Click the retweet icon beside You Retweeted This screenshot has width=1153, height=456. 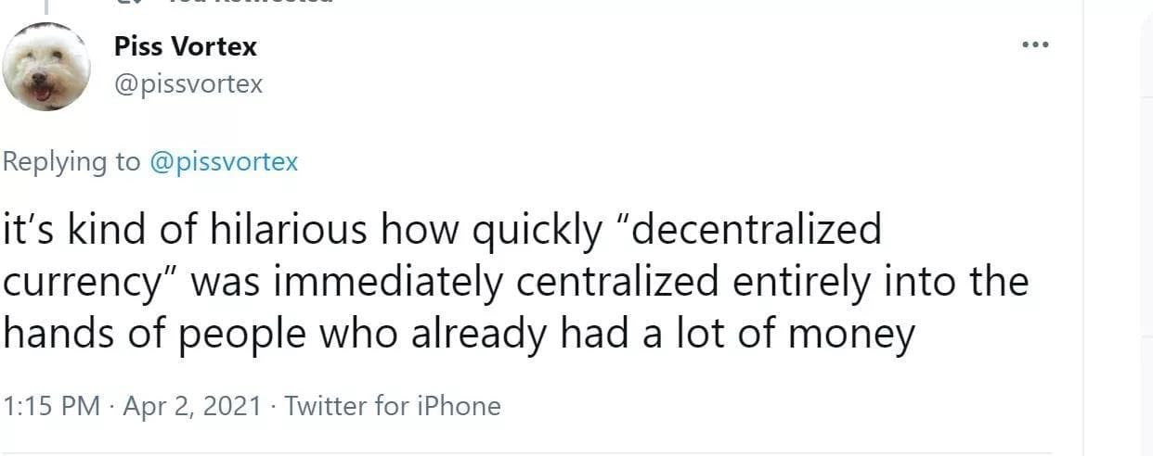[130, 3]
